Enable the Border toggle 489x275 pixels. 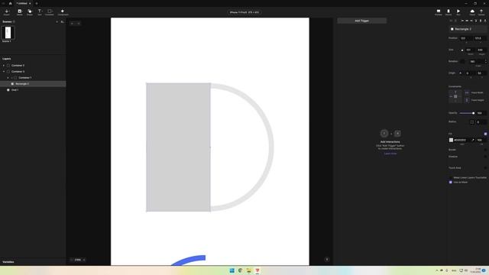coord(485,150)
